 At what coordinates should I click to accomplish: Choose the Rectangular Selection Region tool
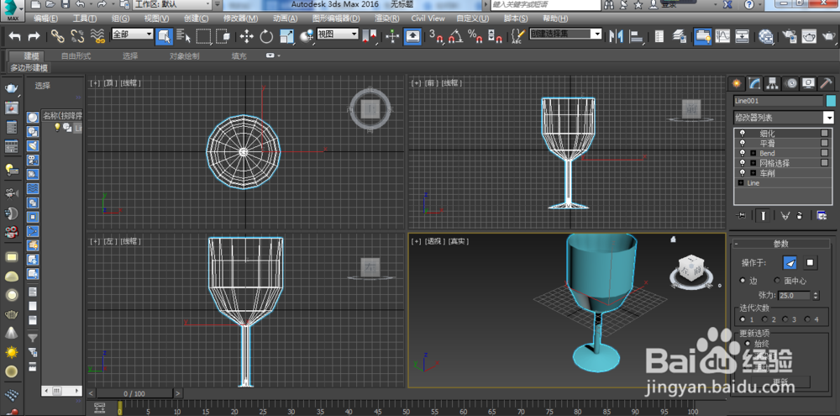[x=203, y=36]
